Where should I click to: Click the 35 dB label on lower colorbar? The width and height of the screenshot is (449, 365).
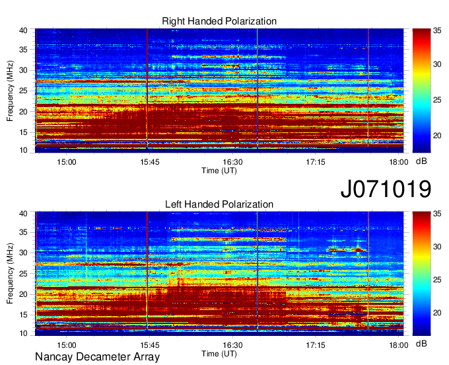pos(437,214)
